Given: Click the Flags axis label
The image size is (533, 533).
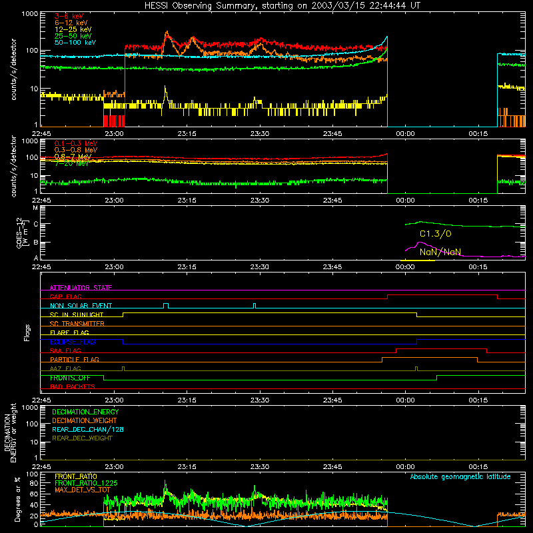Looking at the screenshot, I should point(27,332).
